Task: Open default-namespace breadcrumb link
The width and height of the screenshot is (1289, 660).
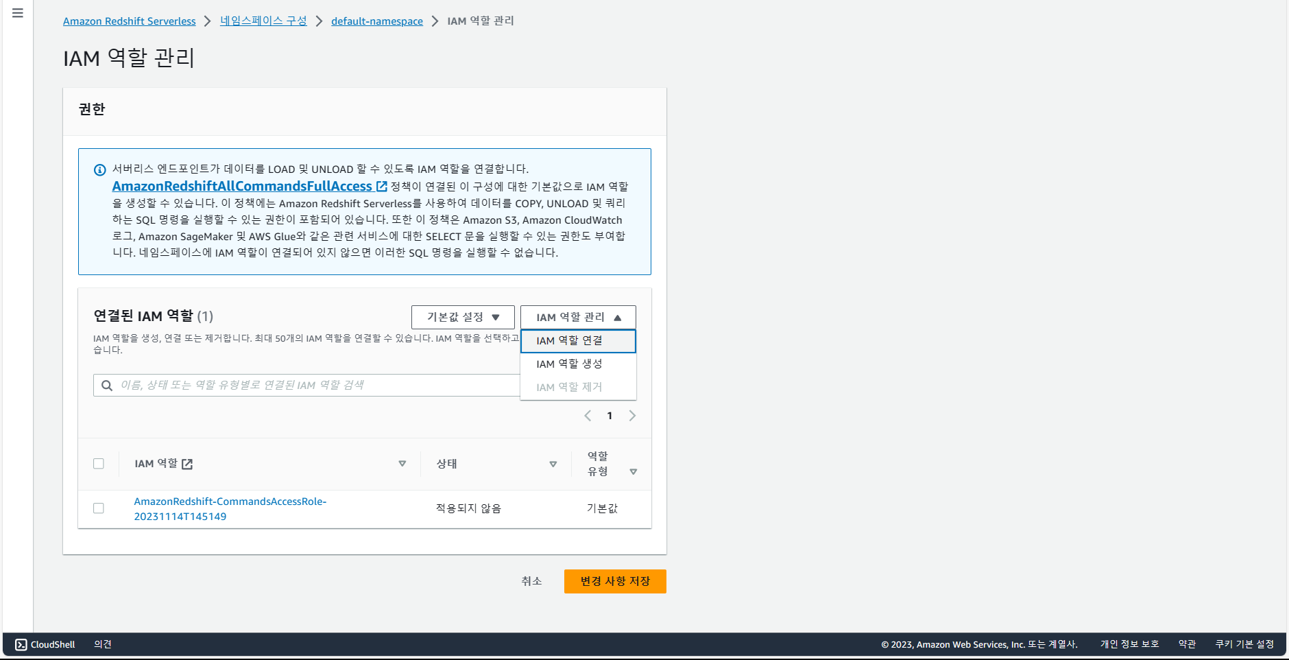Action: [377, 21]
